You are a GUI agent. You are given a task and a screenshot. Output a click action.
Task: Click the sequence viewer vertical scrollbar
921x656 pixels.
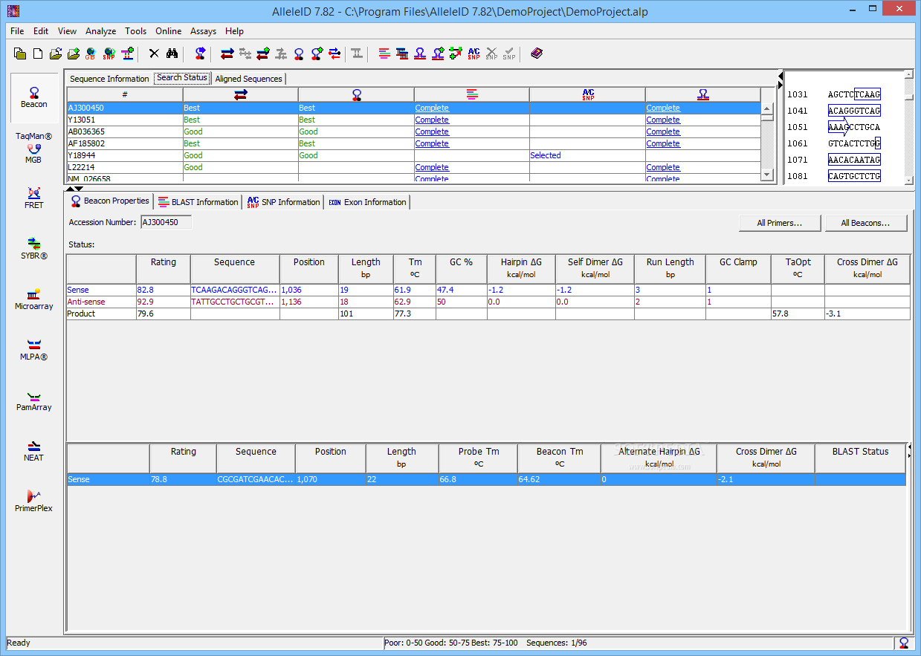click(x=908, y=126)
